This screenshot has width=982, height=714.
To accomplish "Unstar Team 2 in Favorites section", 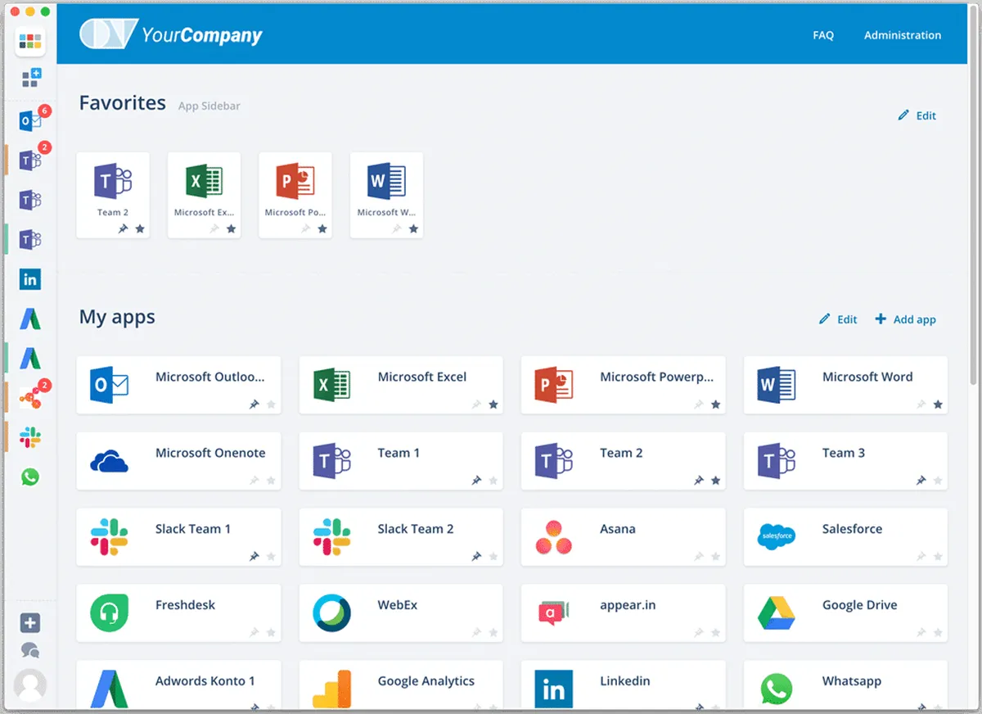I will click(140, 229).
